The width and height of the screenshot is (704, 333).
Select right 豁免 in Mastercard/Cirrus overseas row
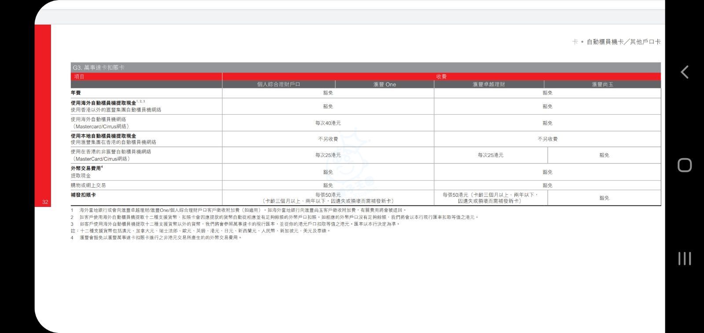(547, 123)
